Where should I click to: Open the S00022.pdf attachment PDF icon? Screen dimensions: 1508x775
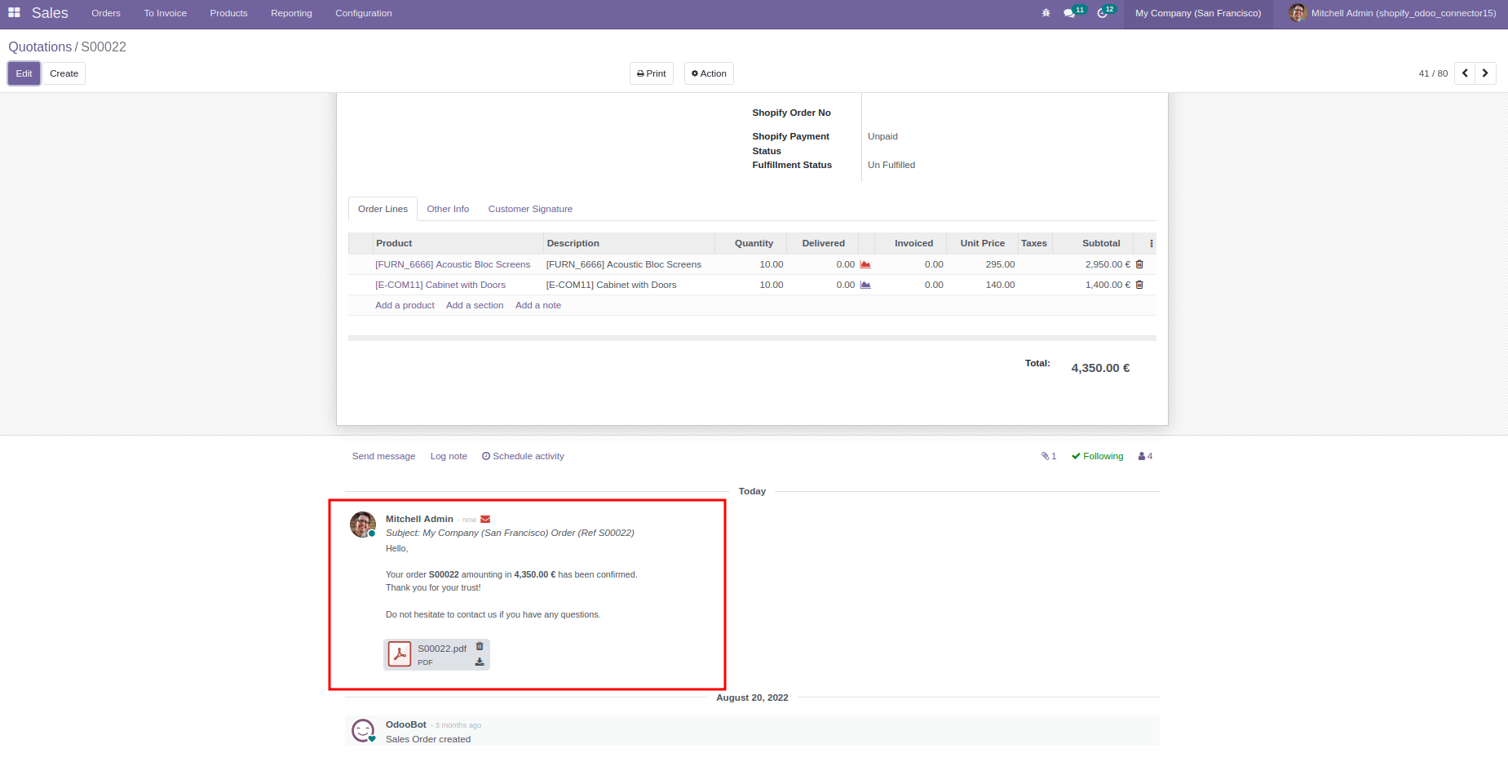(x=400, y=654)
